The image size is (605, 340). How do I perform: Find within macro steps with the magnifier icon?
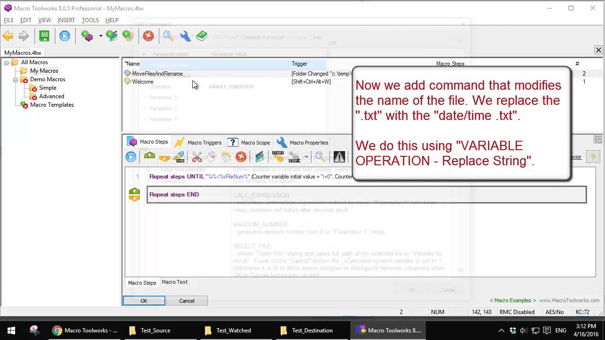point(320,157)
